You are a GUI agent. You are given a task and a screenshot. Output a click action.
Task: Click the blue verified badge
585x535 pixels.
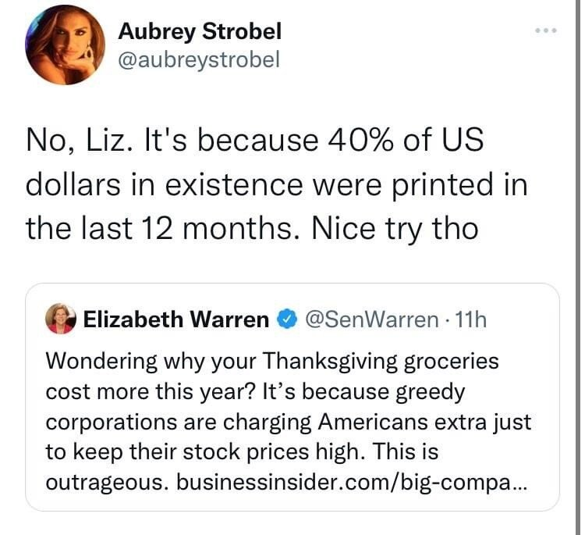286,319
